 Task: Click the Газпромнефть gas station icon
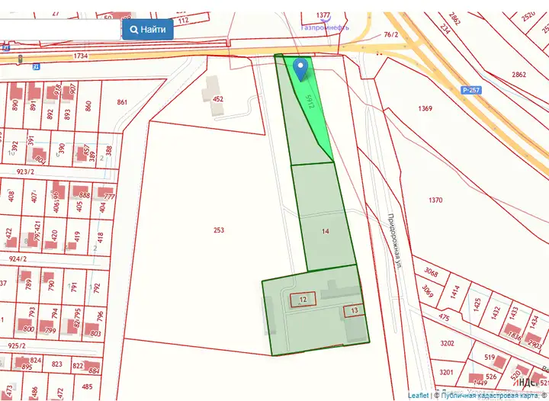(x=324, y=19)
